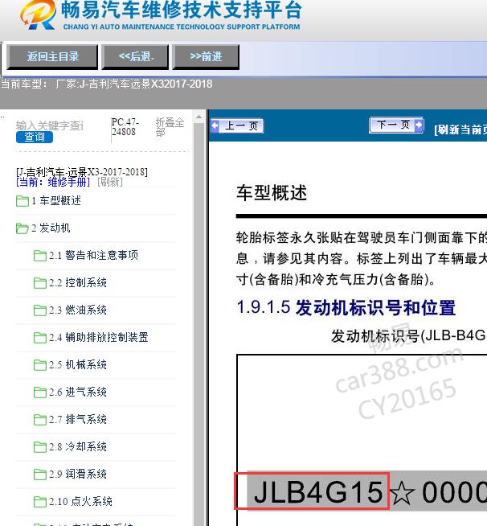Return to main directory with 返回主目录
487x526 pixels.
click(x=52, y=57)
